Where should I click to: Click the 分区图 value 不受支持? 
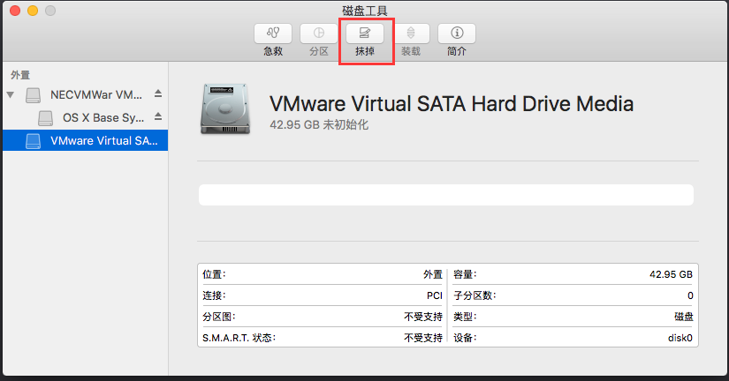(x=423, y=317)
